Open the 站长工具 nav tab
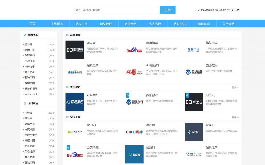The width and height of the screenshot is (265, 165). tap(82, 24)
